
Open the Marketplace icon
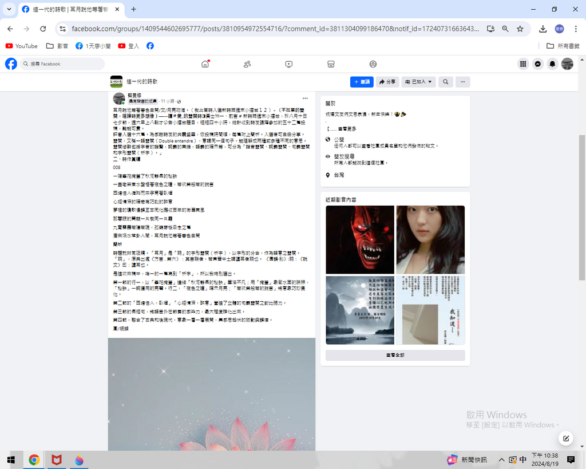(331, 64)
